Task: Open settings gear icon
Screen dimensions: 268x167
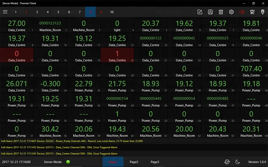Action: [231, 12]
